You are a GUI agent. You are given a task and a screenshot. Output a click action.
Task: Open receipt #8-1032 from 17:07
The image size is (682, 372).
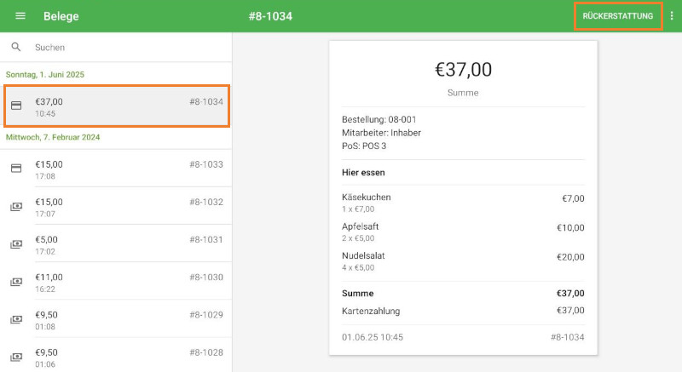pos(117,206)
